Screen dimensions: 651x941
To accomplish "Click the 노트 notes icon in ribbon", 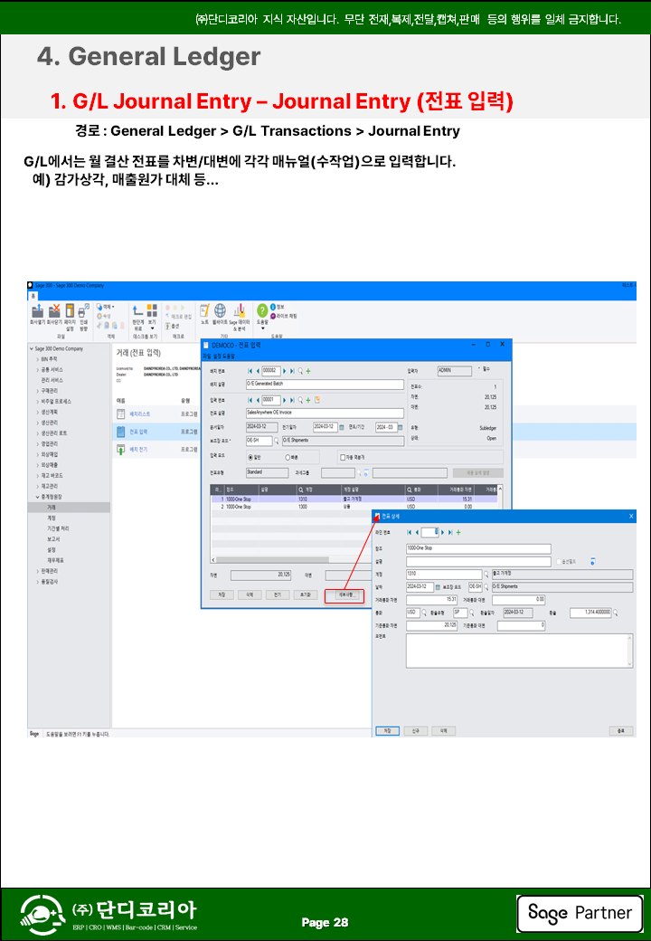I will [x=204, y=310].
